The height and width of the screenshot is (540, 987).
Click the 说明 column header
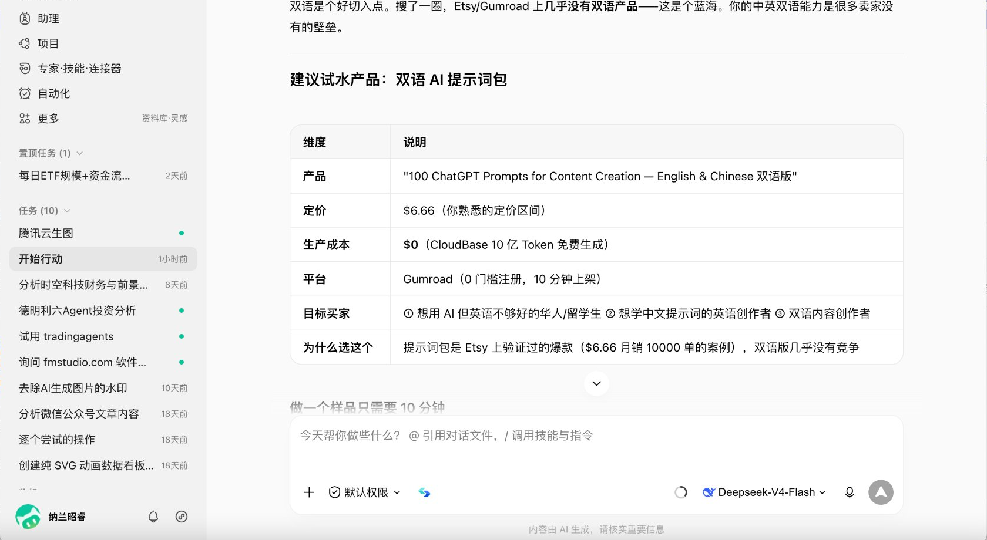(415, 142)
